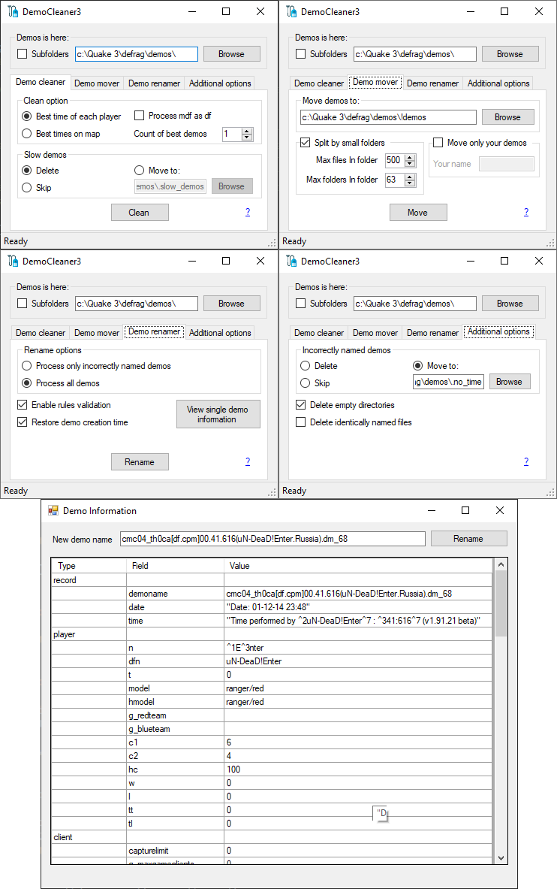Choose Skip under Slow demos
The image size is (557, 889).
[x=26, y=188]
